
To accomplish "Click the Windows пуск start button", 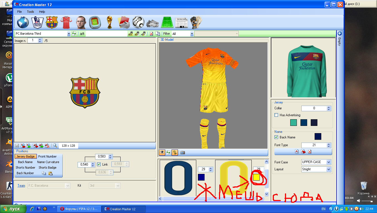I will (x=13, y=209).
